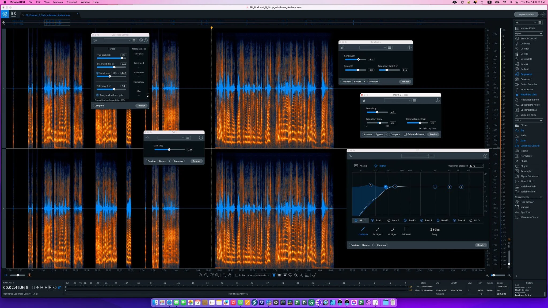This screenshot has width=548, height=308.
Task: Open Module Chain from sidebar
Action: coord(528,28)
